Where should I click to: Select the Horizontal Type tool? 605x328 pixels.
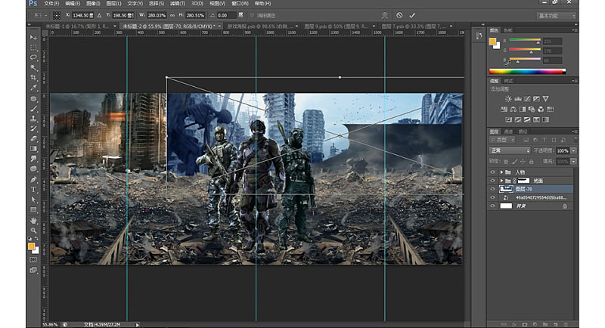tap(33, 190)
